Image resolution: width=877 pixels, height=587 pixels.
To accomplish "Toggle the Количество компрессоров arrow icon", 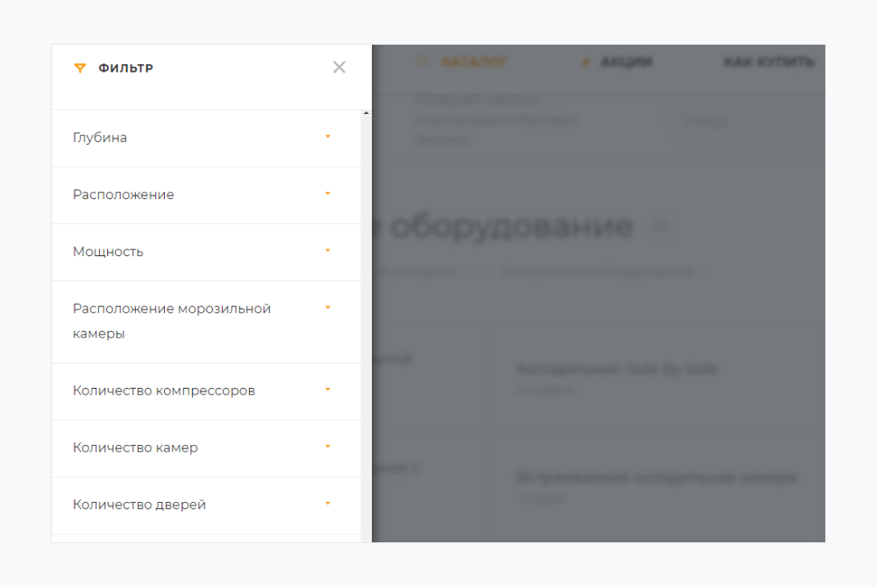I will pyautogui.click(x=328, y=390).
